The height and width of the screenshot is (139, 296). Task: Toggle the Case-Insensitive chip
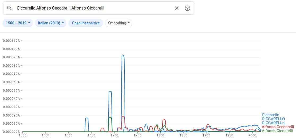pyautogui.click(x=85, y=23)
